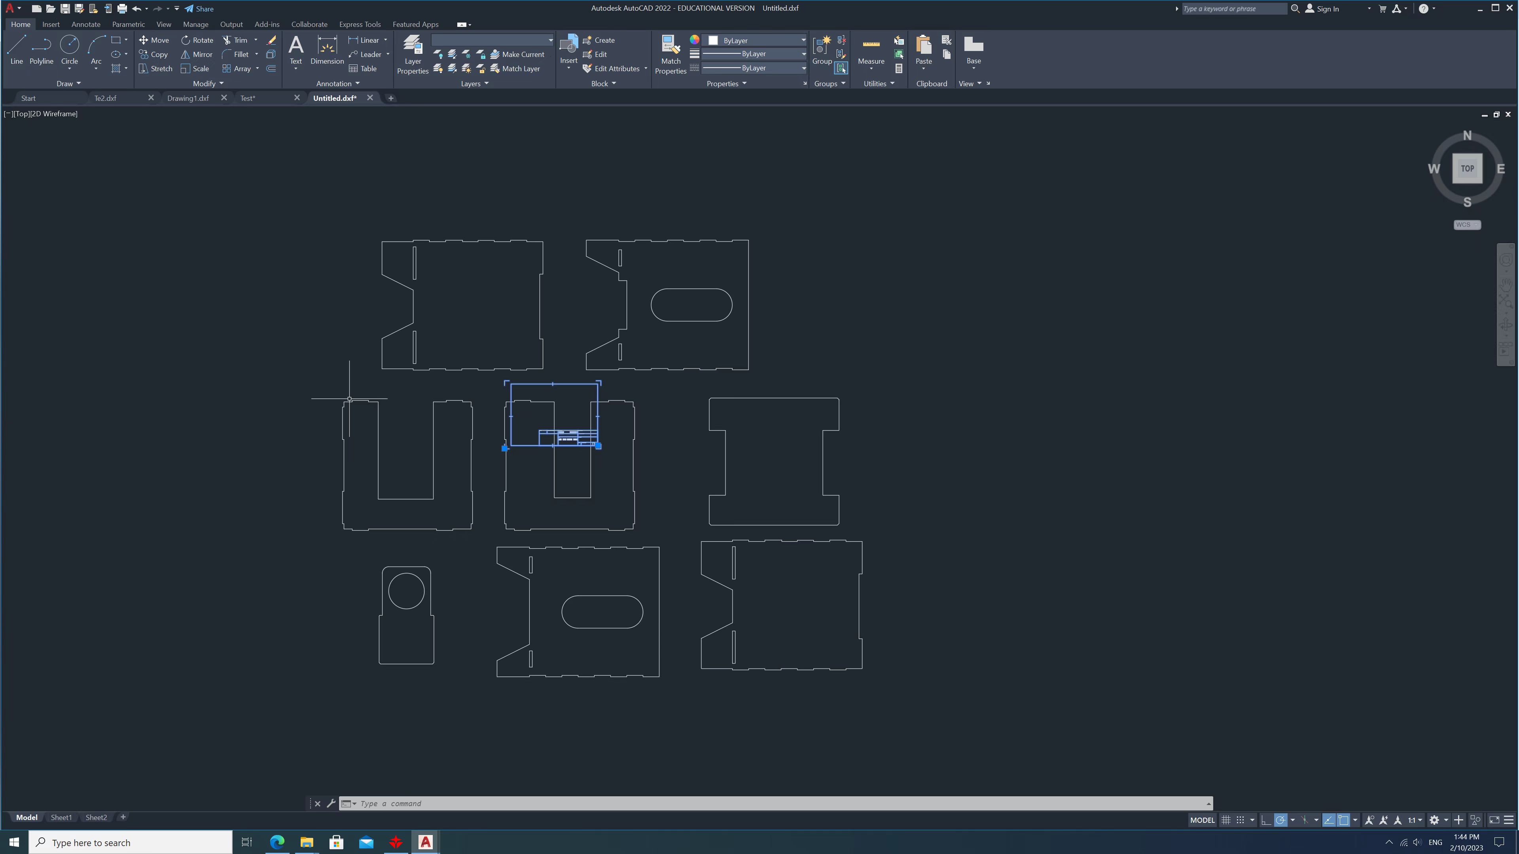Open Layer Properties manager

(413, 54)
